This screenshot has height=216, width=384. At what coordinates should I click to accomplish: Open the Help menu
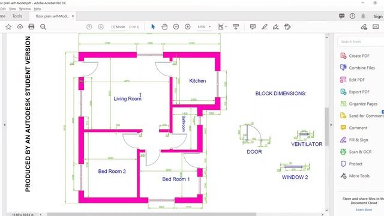[37, 9]
